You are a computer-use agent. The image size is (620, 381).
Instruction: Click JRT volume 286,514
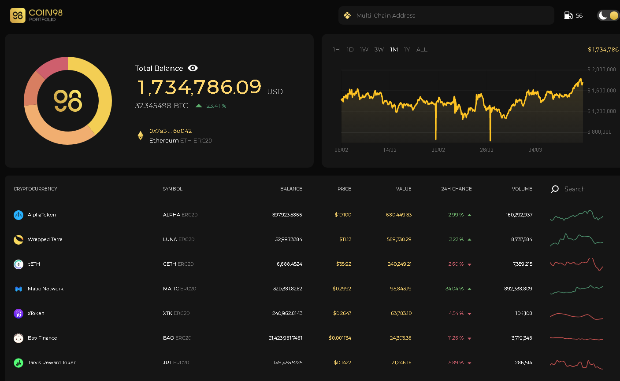coord(523,363)
